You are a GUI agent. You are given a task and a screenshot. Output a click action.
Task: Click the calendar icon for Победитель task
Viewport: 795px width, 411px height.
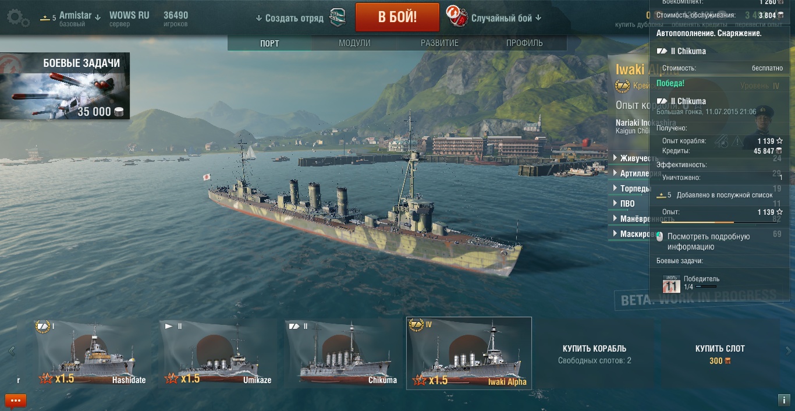(672, 283)
